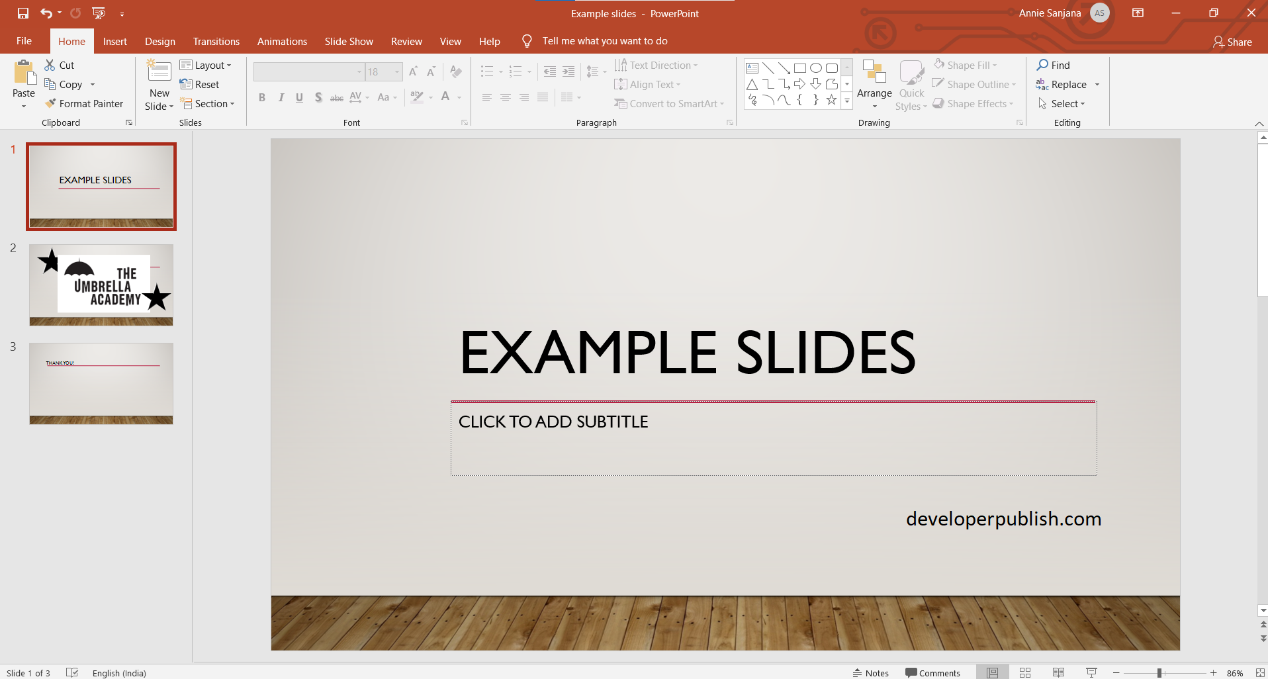
Task: Open the Layout dropdown
Action: pyautogui.click(x=206, y=65)
